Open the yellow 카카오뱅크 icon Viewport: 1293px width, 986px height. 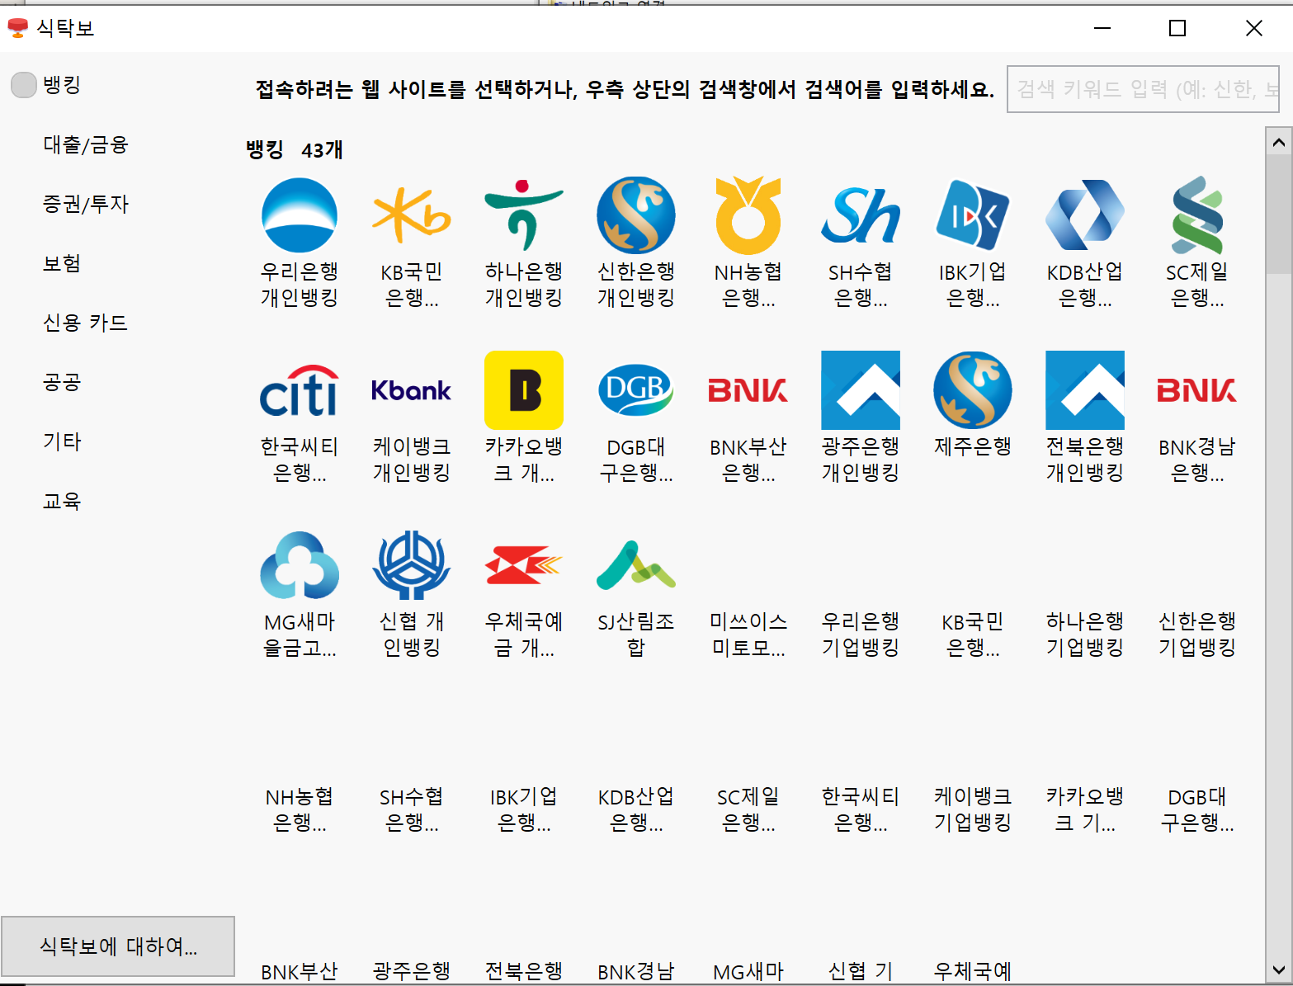pyautogui.click(x=524, y=390)
